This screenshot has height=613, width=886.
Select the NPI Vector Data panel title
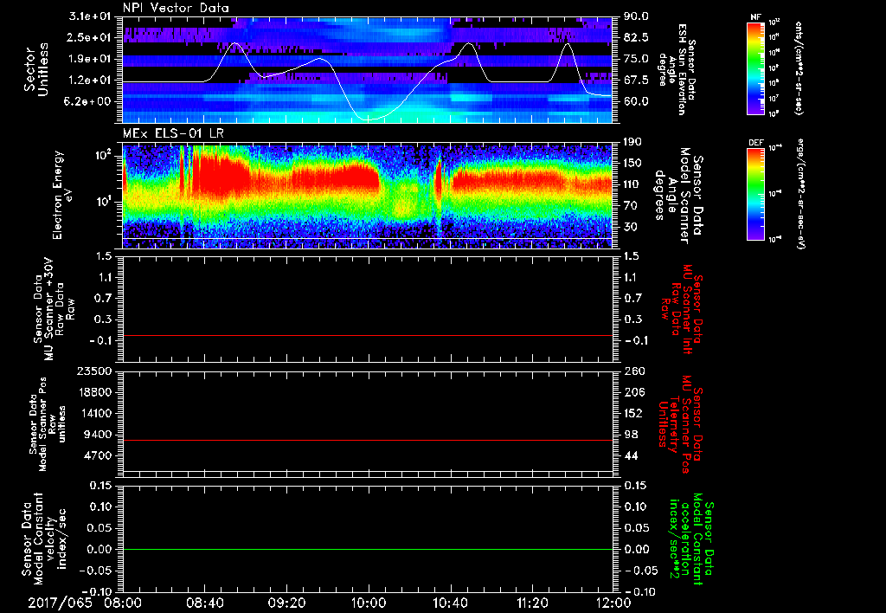tap(177, 8)
